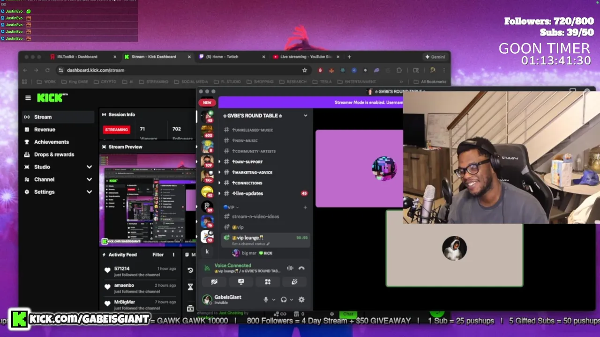Expand the Studio section chevron
This screenshot has width=600, height=337.
[89, 167]
